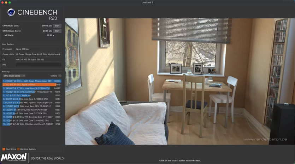
Task: Click the empty Info input field
Action: 39,65
